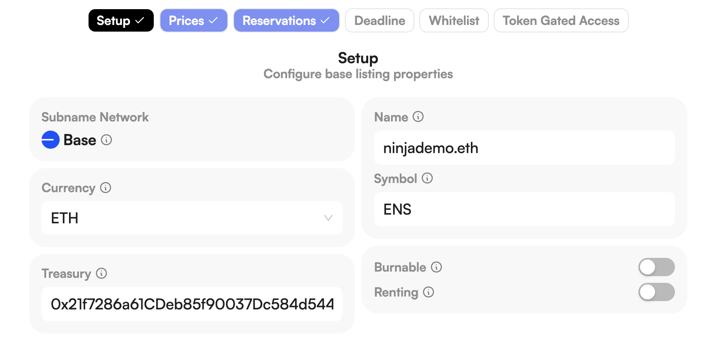The height and width of the screenshot is (361, 719).
Task: Expand currency list using chevron arrow
Action: click(328, 218)
